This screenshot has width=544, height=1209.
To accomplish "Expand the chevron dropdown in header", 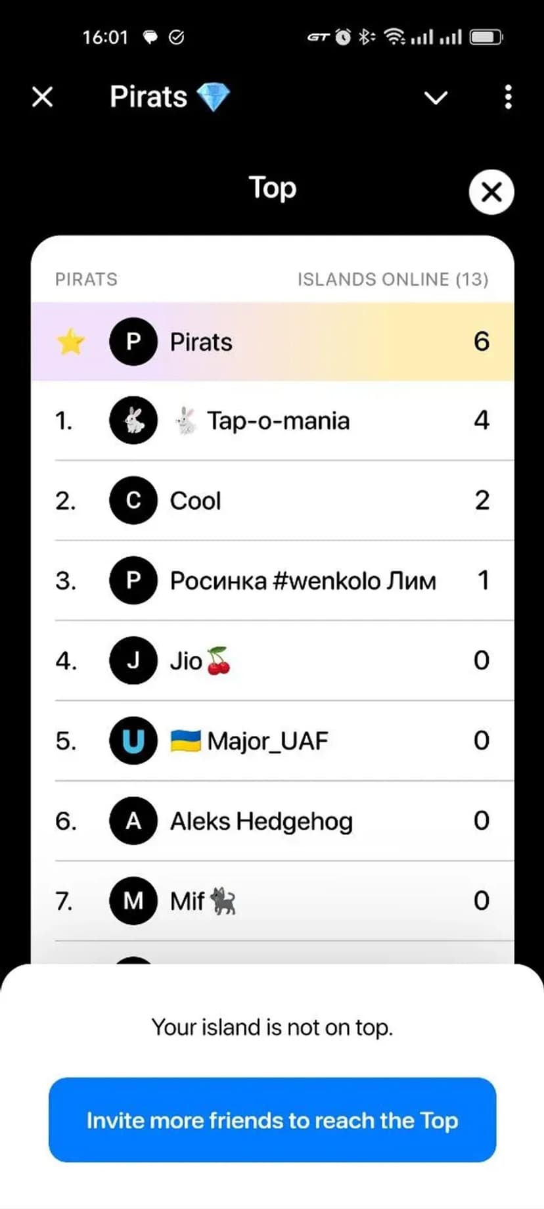I will point(436,98).
